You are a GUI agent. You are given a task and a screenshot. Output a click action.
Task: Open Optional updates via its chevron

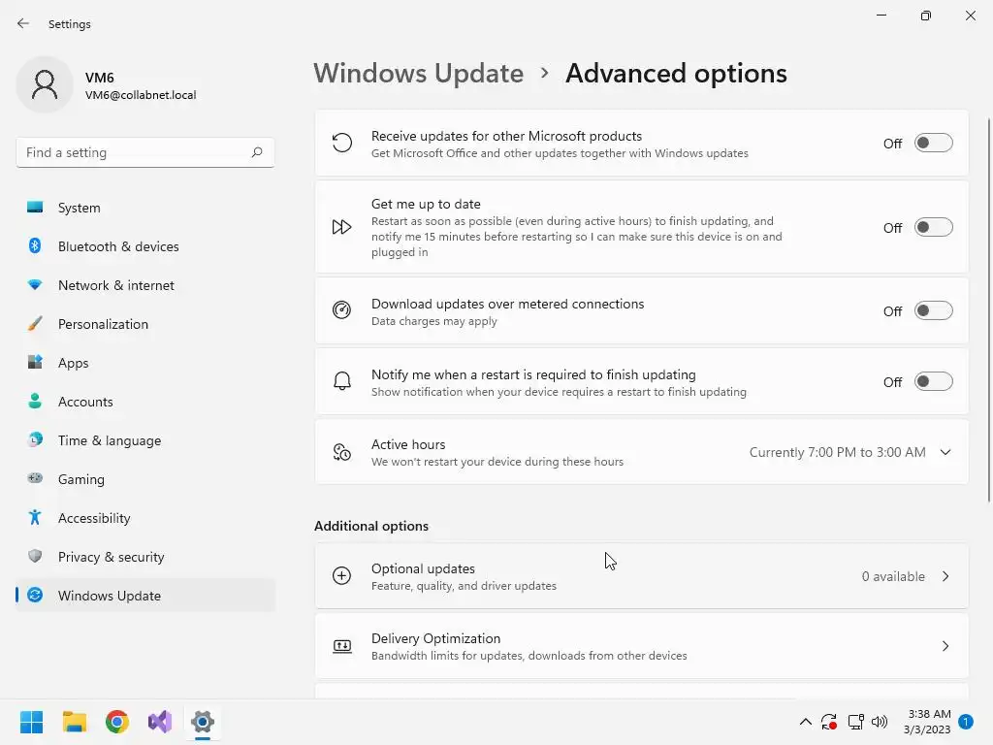point(945,576)
